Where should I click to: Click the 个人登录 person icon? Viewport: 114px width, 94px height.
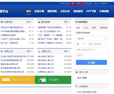coord(73,3)
